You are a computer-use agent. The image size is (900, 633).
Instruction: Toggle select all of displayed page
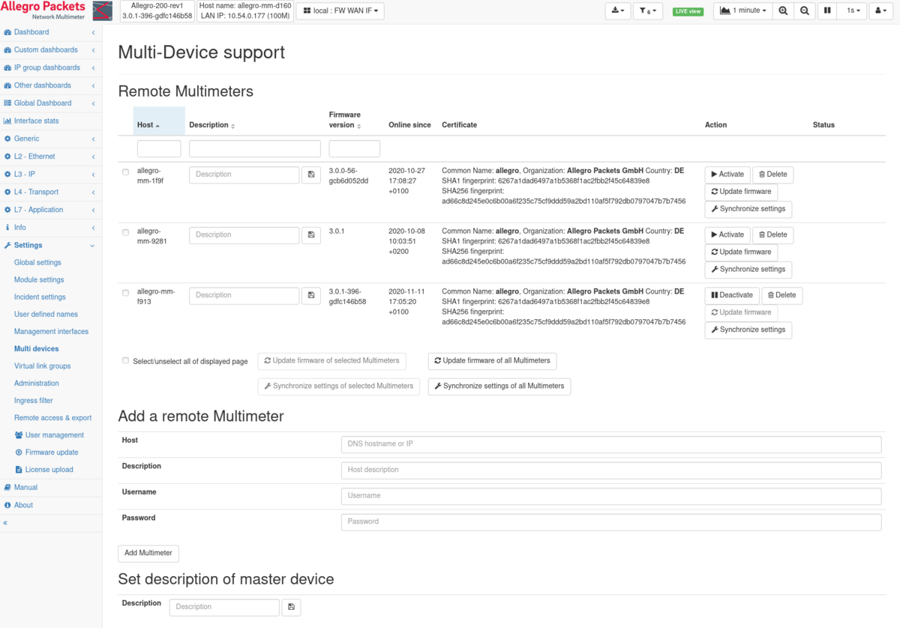coord(125,360)
